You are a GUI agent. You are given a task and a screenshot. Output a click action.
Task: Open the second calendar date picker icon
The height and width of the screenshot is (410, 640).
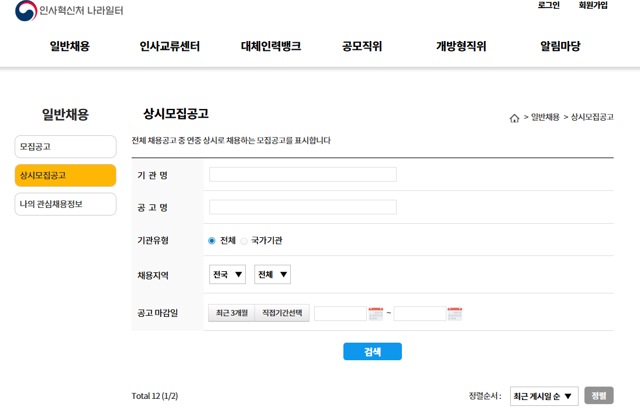click(x=455, y=313)
